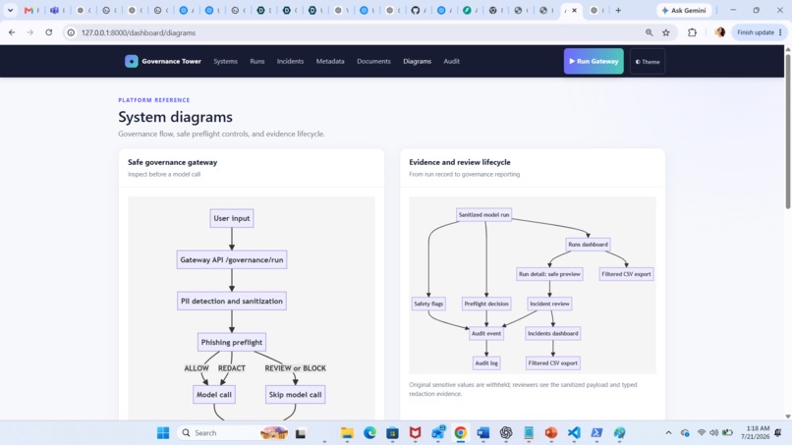
Task: Click the Gateway API /governance/run node
Action: point(231,259)
